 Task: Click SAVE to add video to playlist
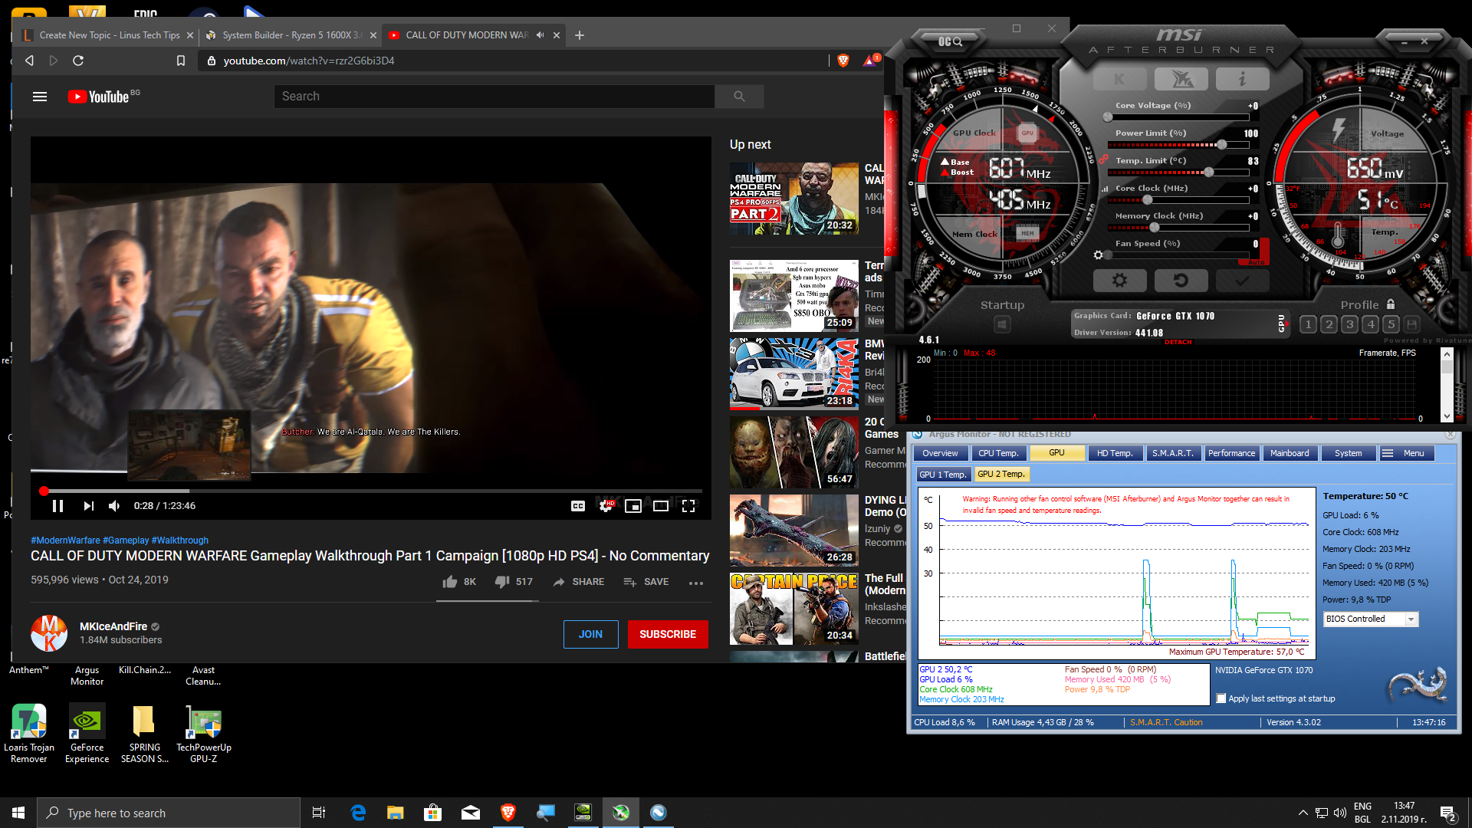tap(646, 582)
